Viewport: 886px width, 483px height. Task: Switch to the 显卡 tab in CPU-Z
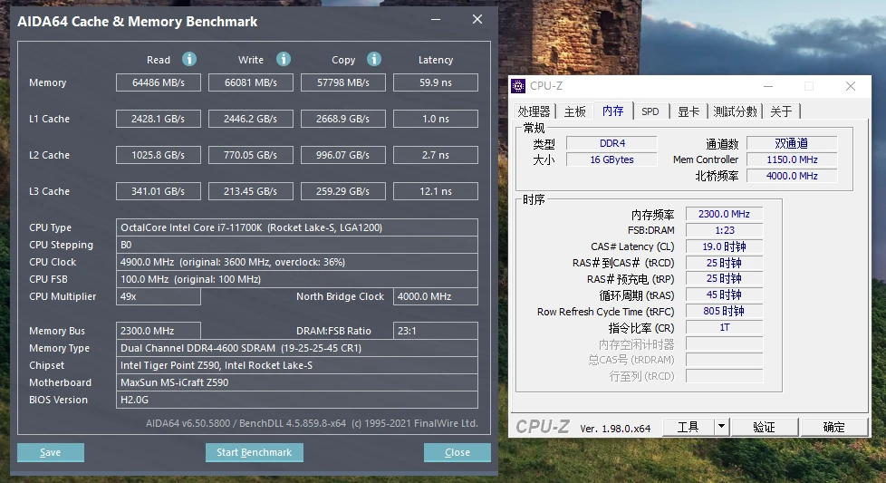(689, 111)
